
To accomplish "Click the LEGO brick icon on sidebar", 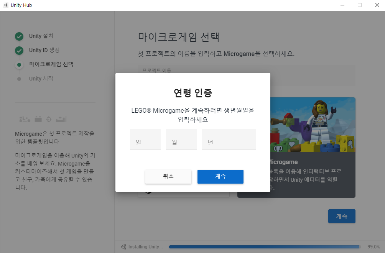I will [38, 119].
